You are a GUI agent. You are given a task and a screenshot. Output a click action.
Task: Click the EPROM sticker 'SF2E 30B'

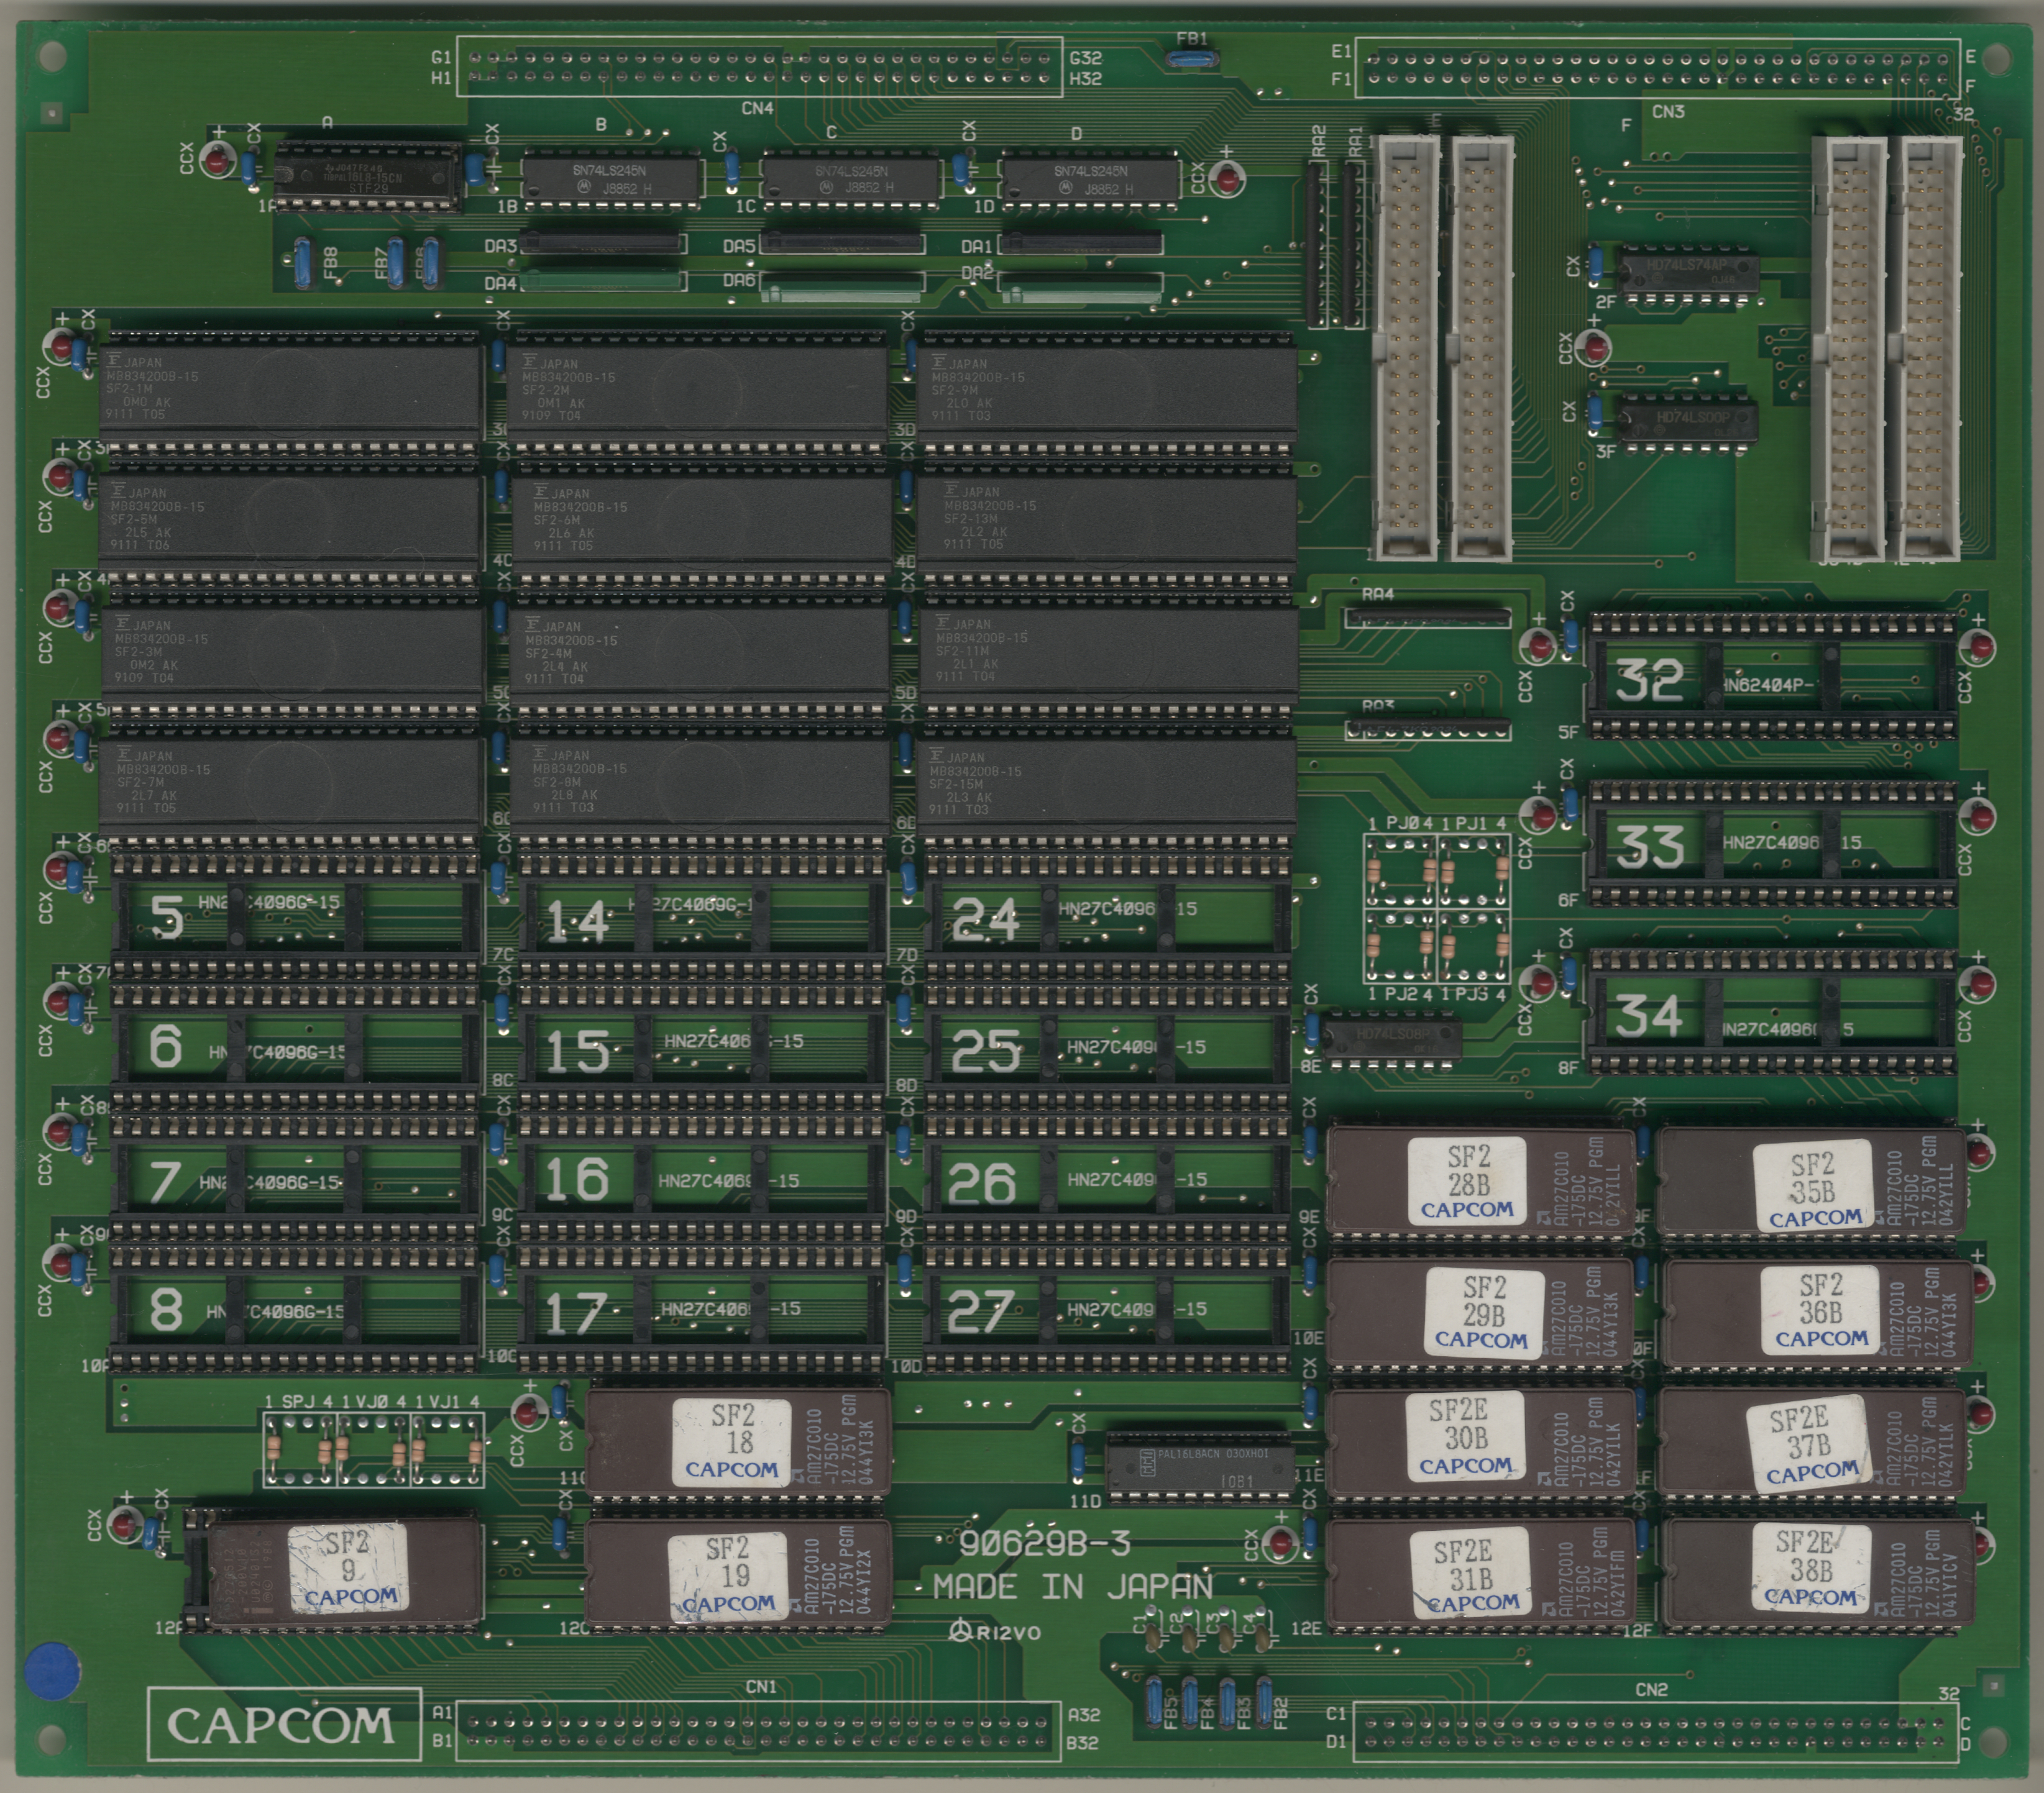[1465, 1437]
